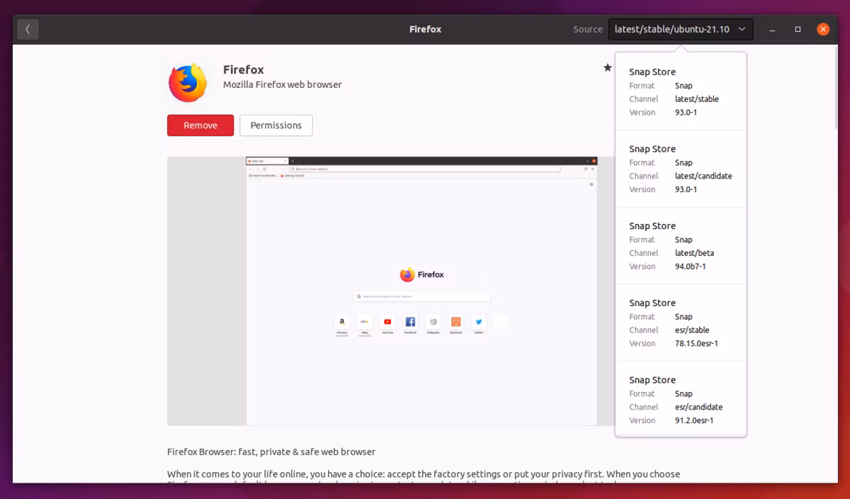This screenshot has width=850, height=499.
Task: Close the window with the orange button
Action: tap(822, 29)
